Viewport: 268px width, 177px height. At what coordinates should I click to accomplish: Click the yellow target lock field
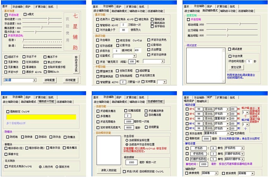point(41,117)
